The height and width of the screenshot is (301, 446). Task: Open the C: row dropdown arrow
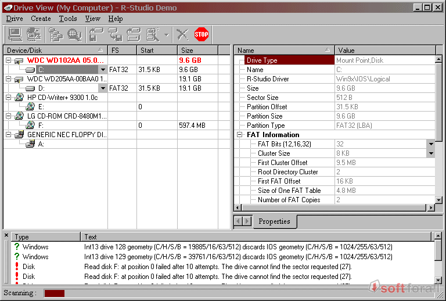click(x=103, y=70)
